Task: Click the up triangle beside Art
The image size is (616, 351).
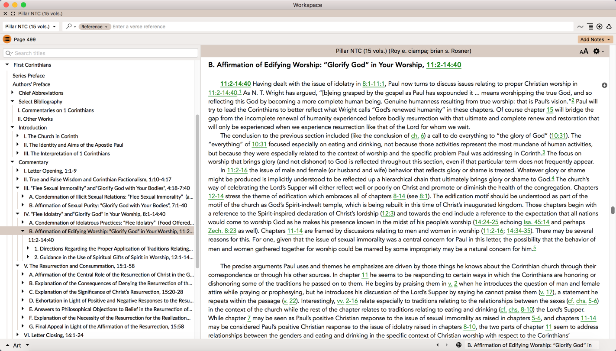Action: pyautogui.click(x=7, y=345)
